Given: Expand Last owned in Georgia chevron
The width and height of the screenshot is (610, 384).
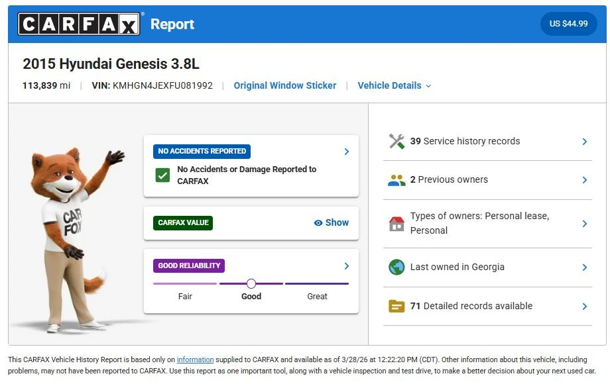Looking at the screenshot, I should (584, 267).
